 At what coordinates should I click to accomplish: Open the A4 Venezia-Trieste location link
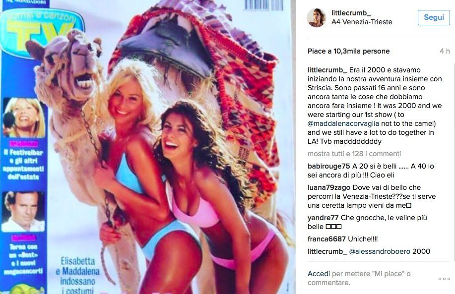pos(362,22)
